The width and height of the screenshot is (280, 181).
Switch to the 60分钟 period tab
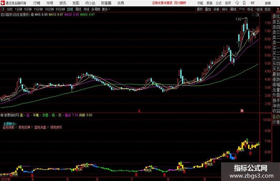(60, 9)
